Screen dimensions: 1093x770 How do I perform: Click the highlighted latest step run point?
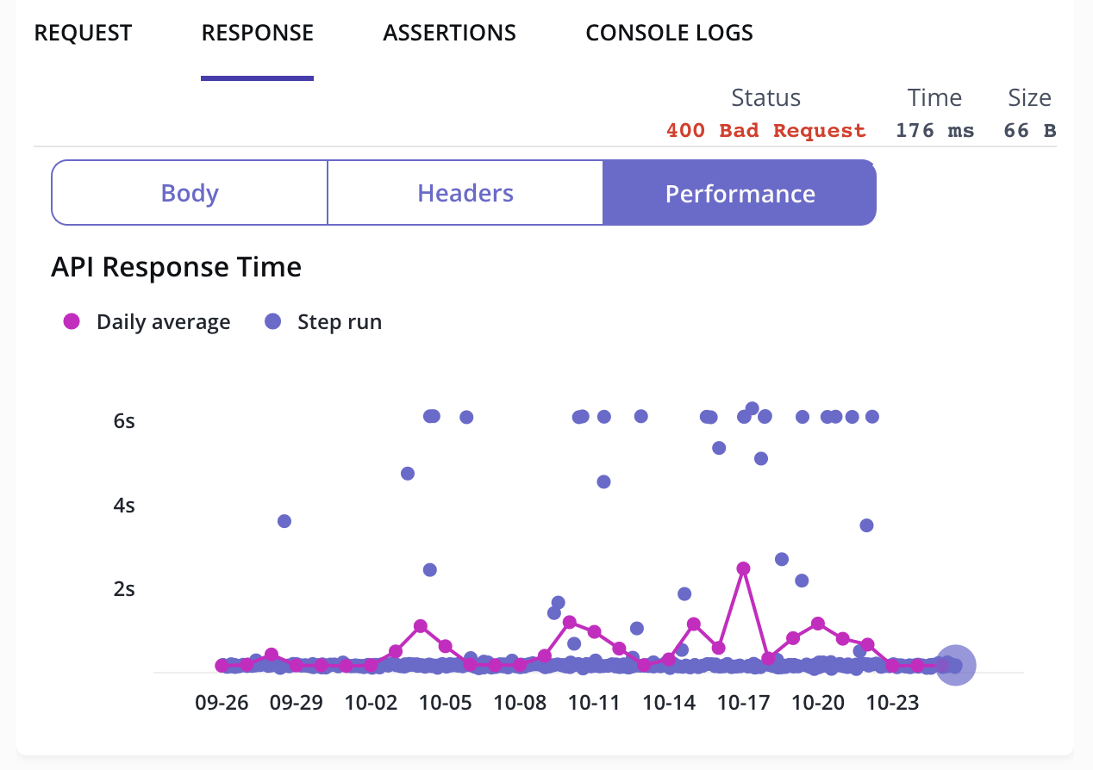pyautogui.click(x=955, y=665)
